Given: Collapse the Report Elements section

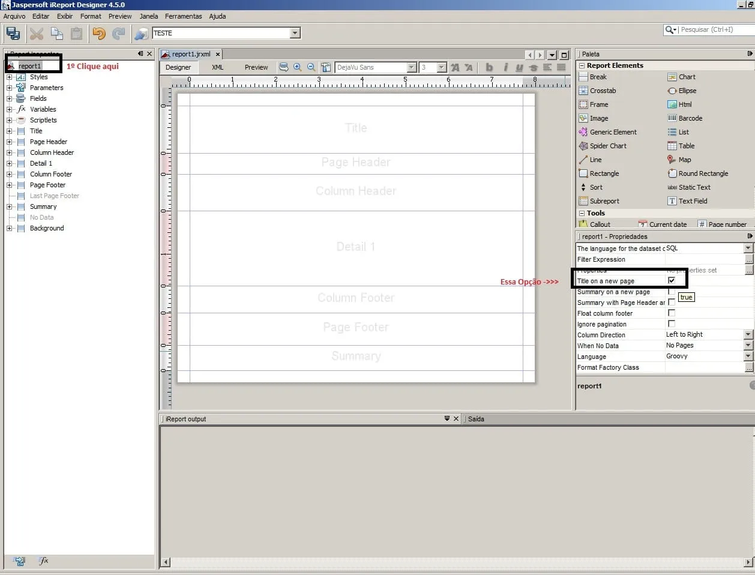Looking at the screenshot, I should click(x=582, y=65).
